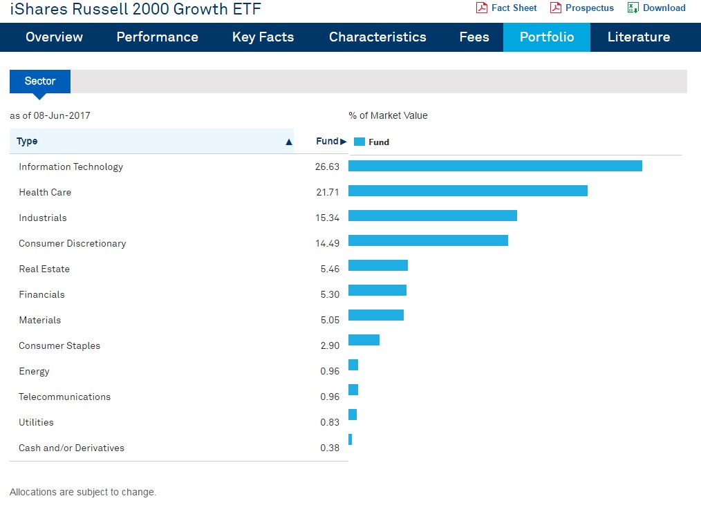Click the iShares Russell 2000 Growth ETF title
701x523 pixels.
[x=135, y=9]
